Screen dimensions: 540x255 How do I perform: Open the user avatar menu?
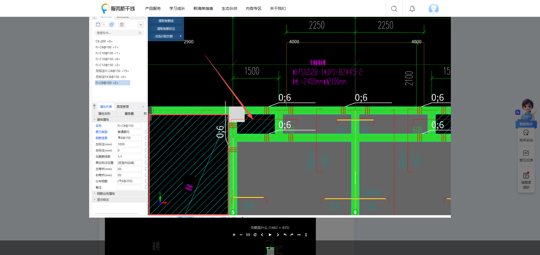[433, 9]
